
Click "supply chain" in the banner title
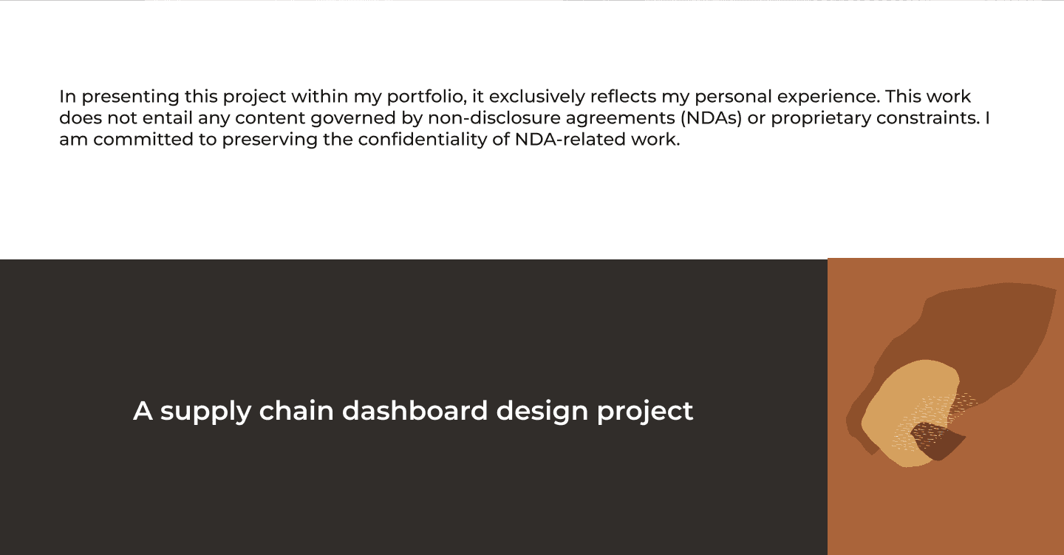click(x=248, y=411)
